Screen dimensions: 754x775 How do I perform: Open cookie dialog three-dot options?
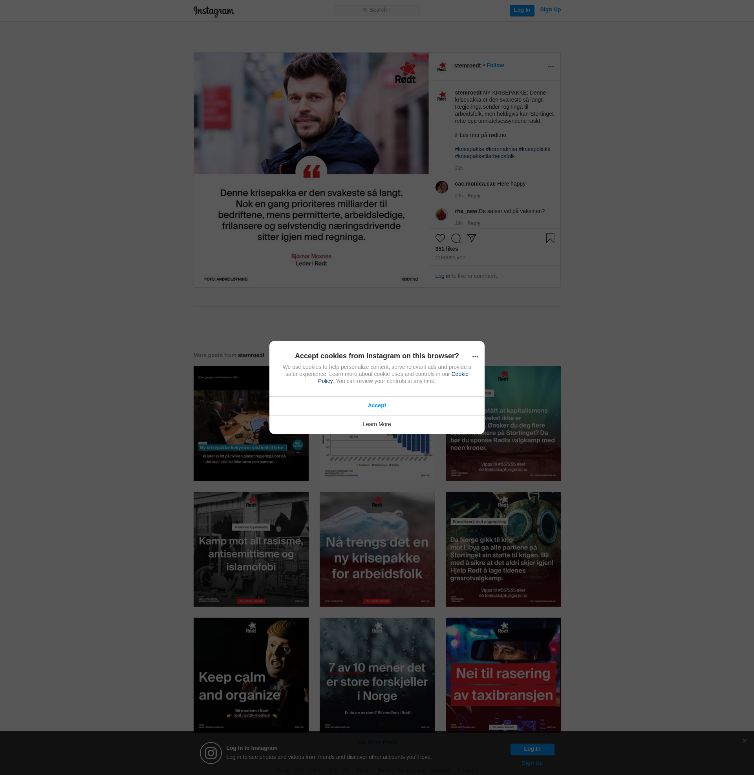475,357
